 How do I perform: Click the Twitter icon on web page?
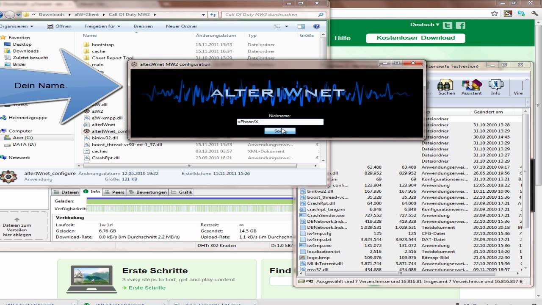(x=448, y=25)
